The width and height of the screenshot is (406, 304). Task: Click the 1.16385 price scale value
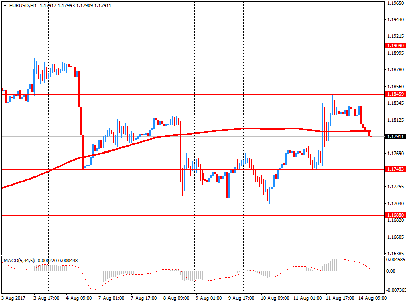pyautogui.click(x=396, y=254)
